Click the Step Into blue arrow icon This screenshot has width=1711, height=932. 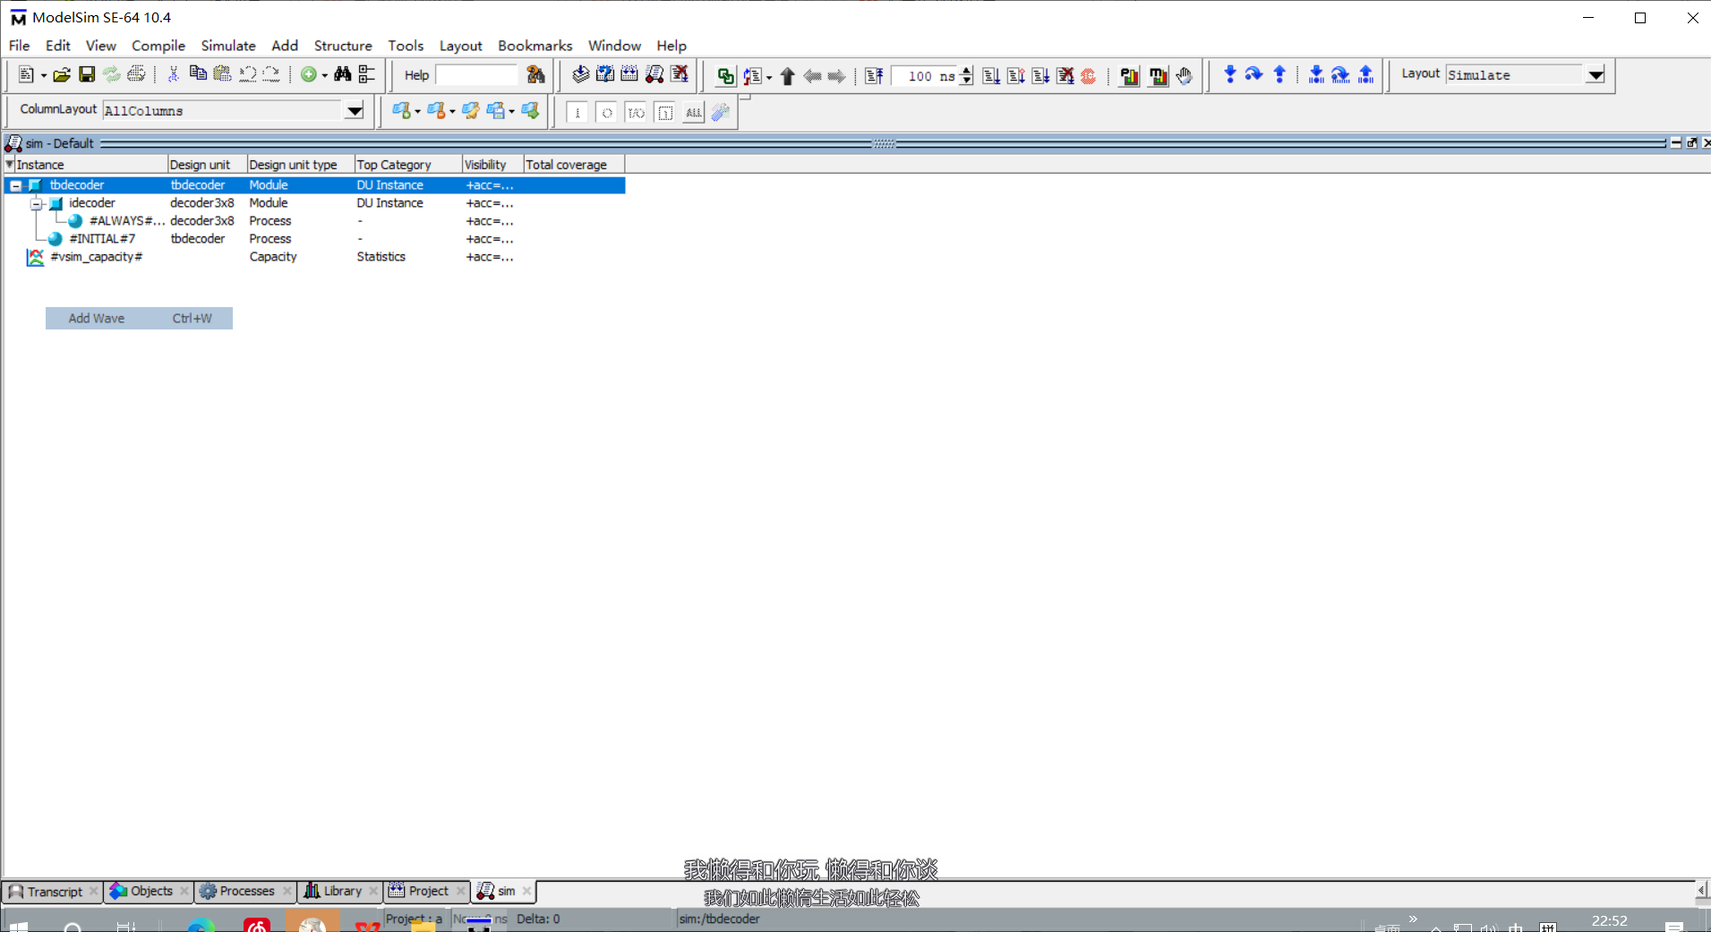coord(1230,75)
